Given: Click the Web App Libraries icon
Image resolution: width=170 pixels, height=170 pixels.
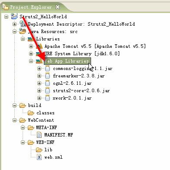Looking at the screenshot, I should [39, 61].
